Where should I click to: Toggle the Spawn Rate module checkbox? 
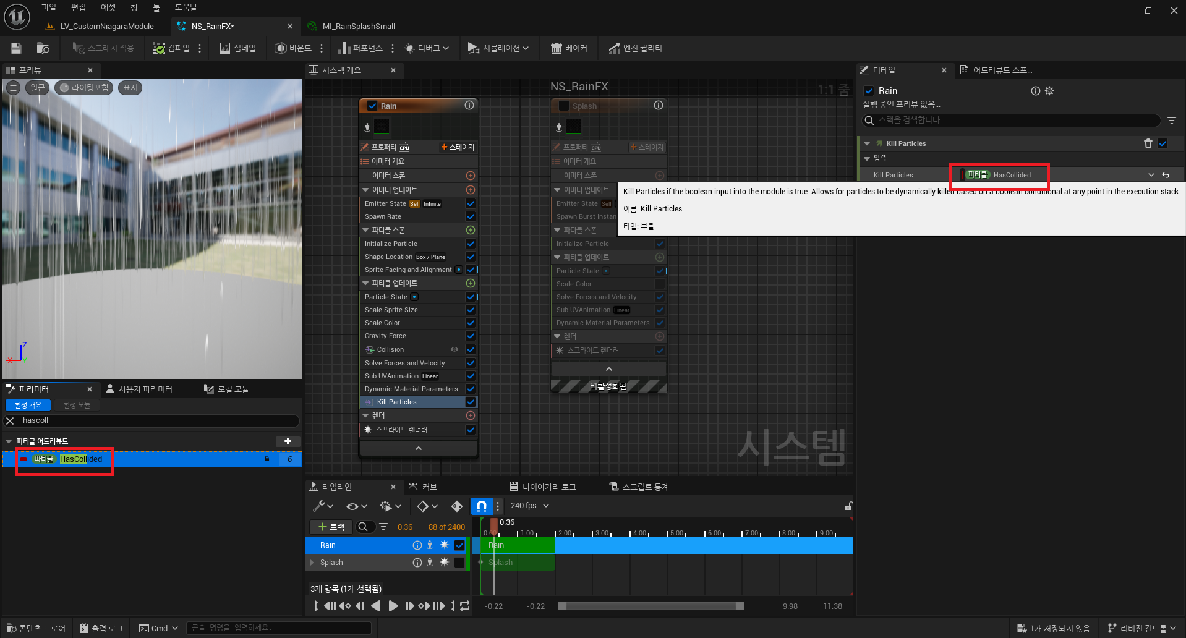tap(471, 216)
